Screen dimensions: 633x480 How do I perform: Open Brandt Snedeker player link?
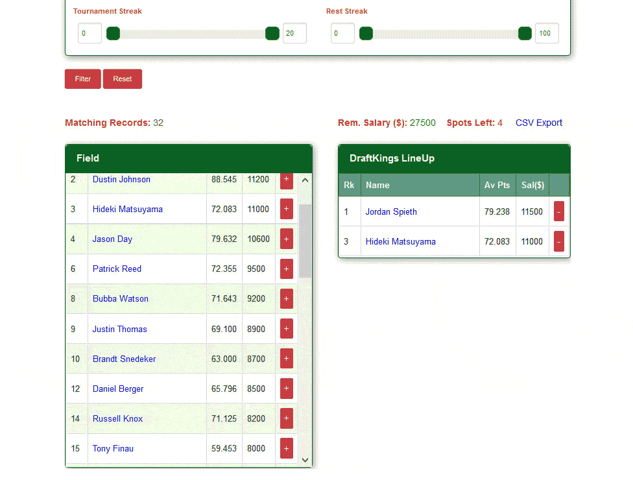tap(124, 359)
